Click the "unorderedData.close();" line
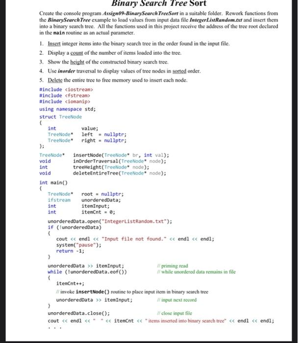This screenshot has width=298, height=343. point(79,313)
